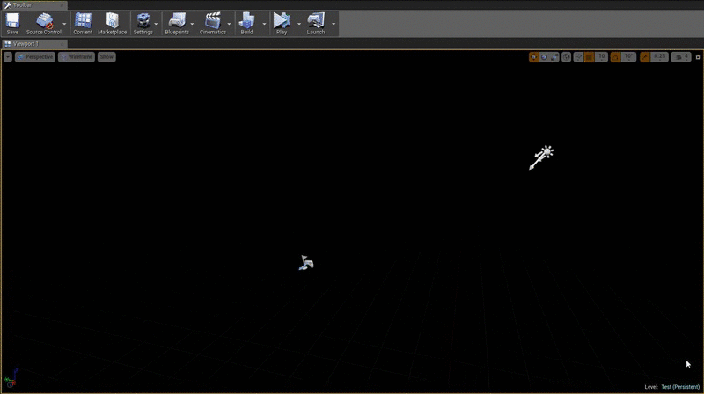Open the scale snap 0.25 dropdown
This screenshot has width=704, height=394.
pyautogui.click(x=659, y=57)
